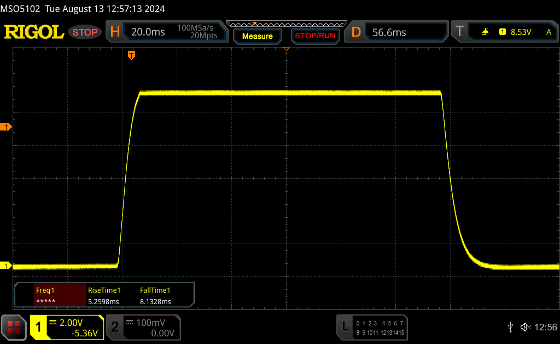Click the red STOP status badge
This screenshot has height=344, width=560.
[85, 32]
